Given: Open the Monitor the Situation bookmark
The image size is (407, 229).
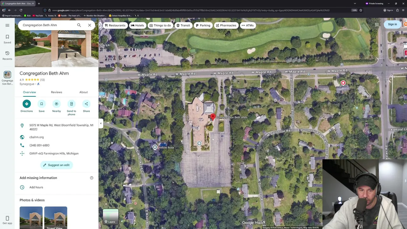Looking at the screenshot, I should tap(95, 16).
